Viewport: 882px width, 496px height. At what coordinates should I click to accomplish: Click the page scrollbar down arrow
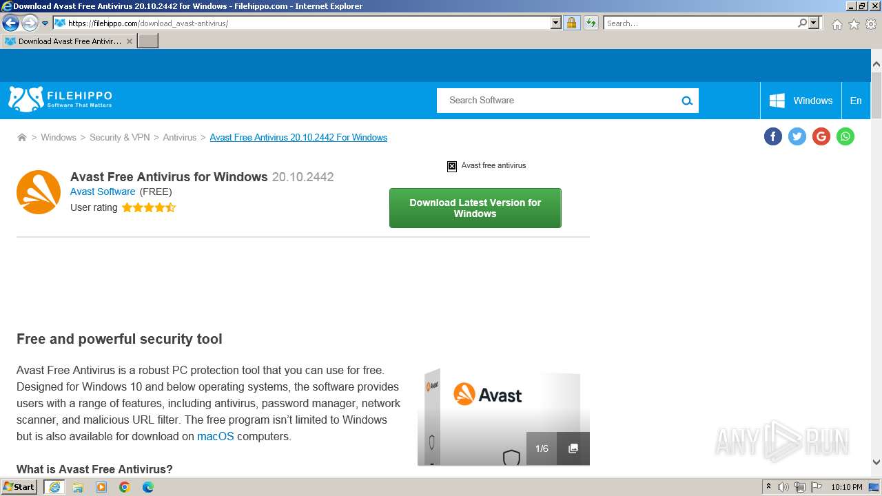[x=876, y=462]
